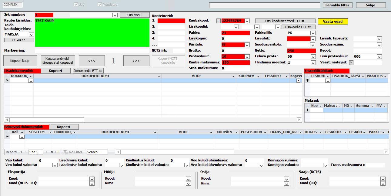391x196 pixels.
Task: Click Kopeeri button beside Eelnevad dokumendid
Action: [x=64, y=127]
